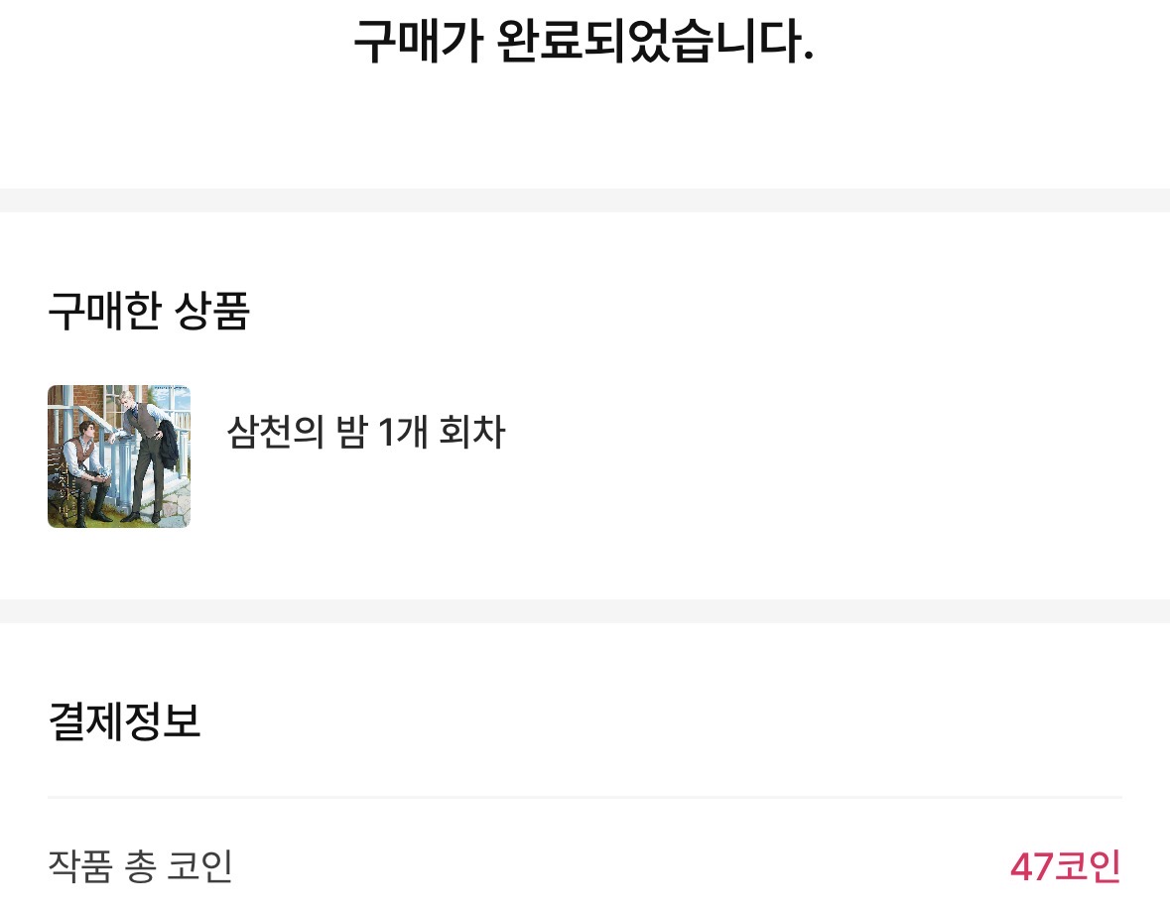Open the 삼천의 밤 cover thumbnail
Screen dimensions: 1170x914
tap(118, 456)
